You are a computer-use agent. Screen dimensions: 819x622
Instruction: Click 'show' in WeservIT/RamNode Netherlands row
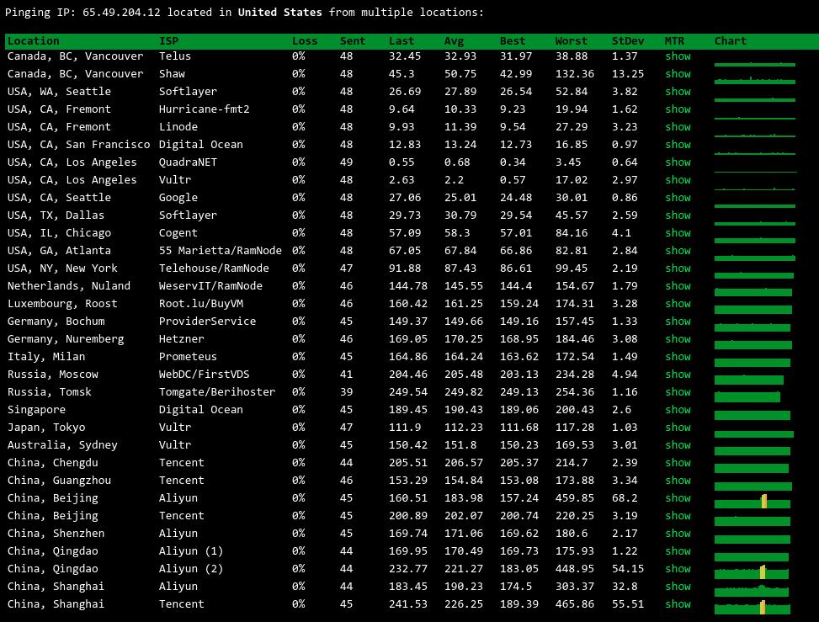(678, 286)
